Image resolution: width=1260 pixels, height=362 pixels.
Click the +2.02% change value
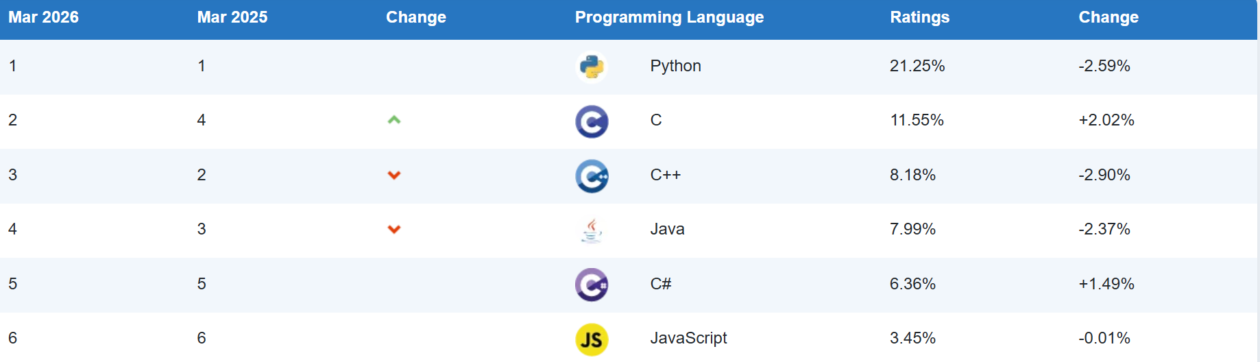[1106, 120]
